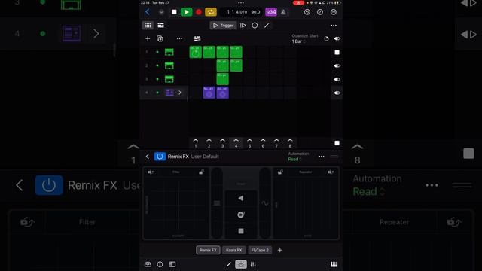Select the track 1 instrument icon
This screenshot has width=482, height=271.
(169, 52)
